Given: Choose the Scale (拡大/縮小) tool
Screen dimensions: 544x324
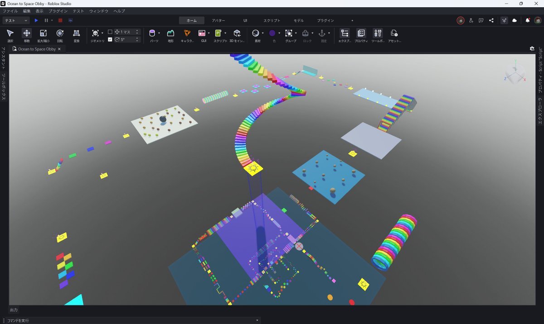Looking at the screenshot, I should (43, 33).
